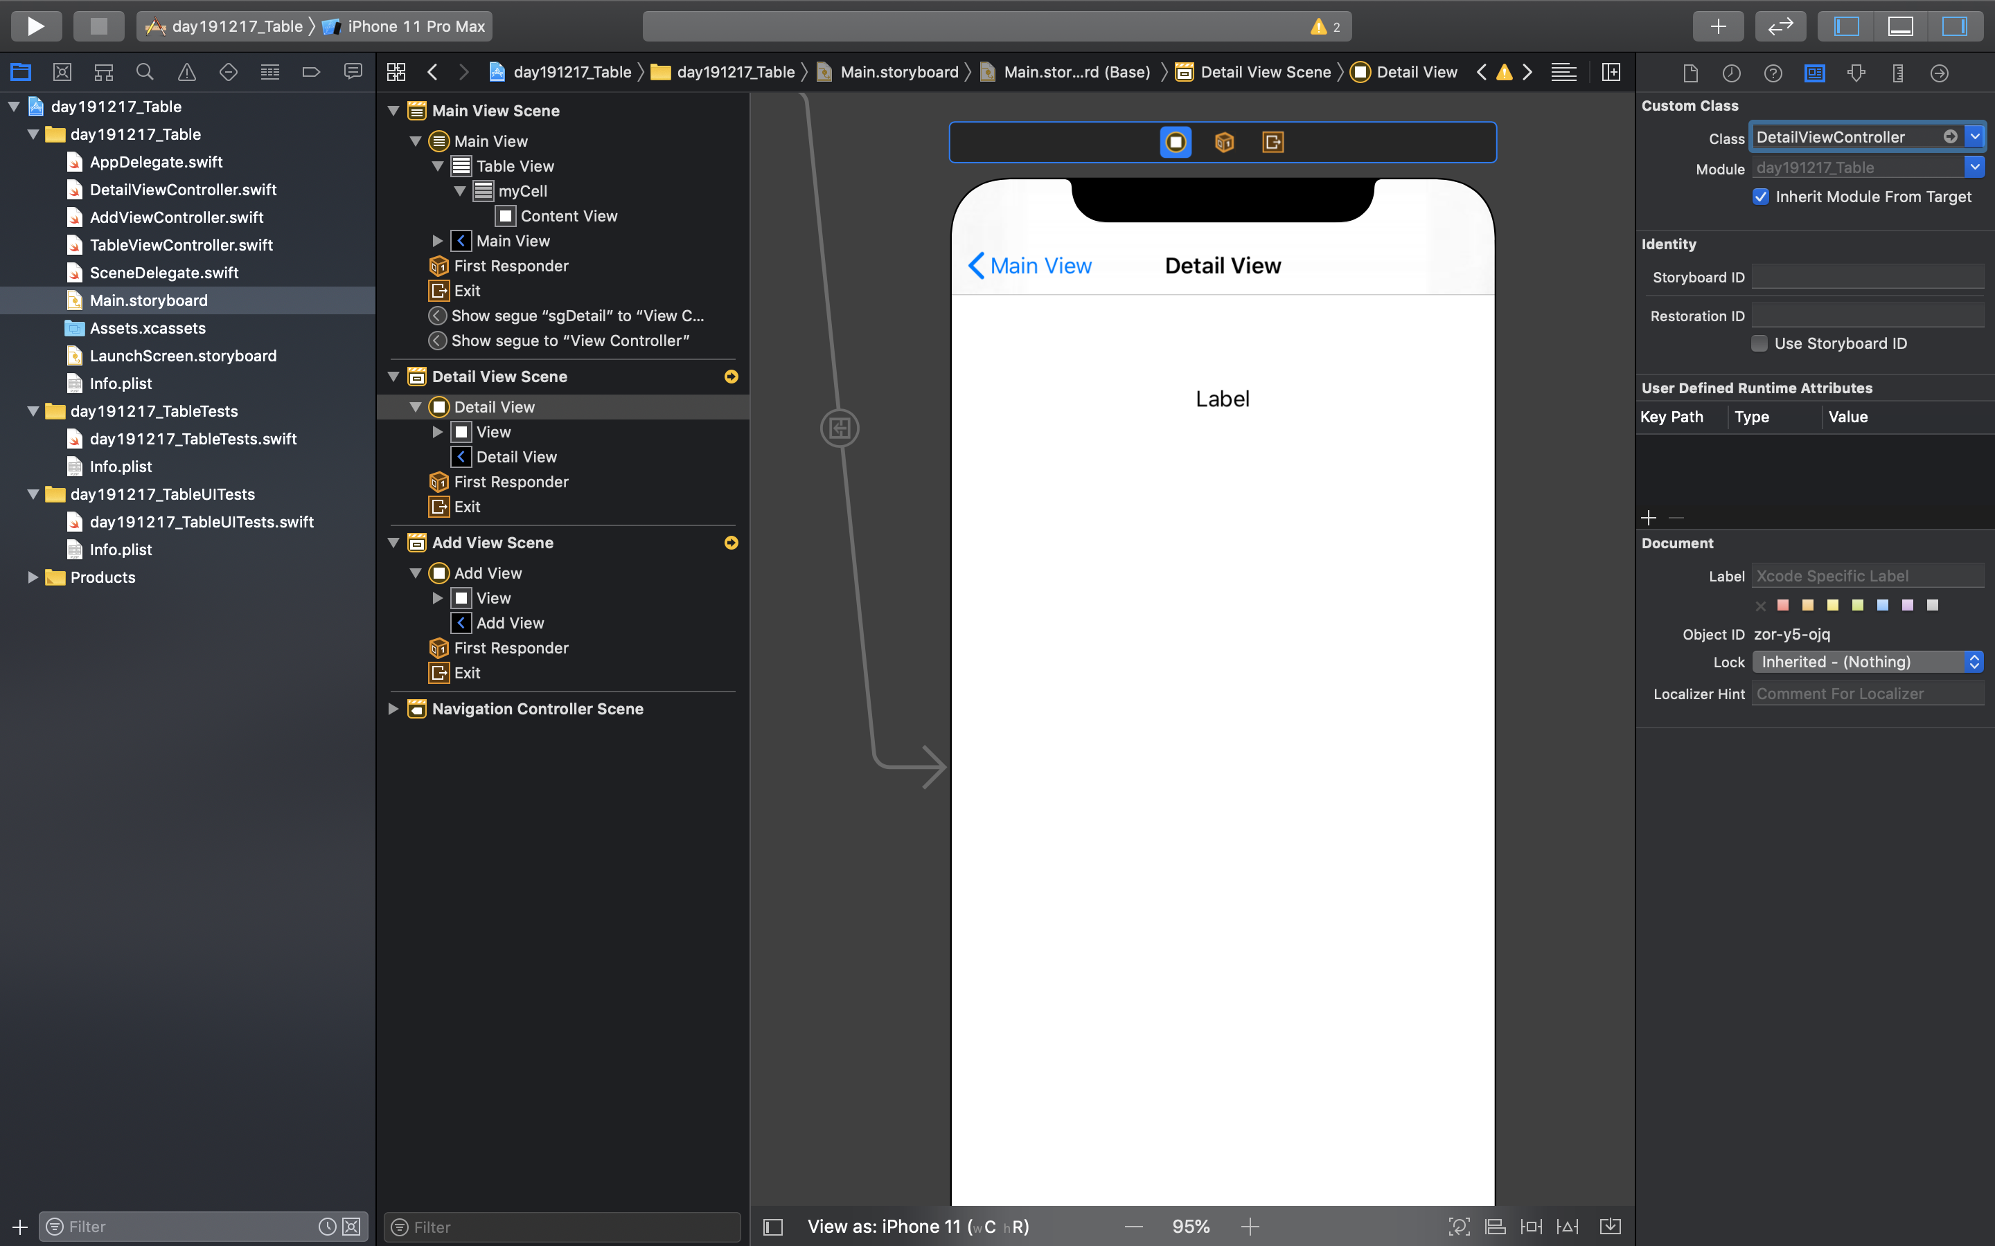Select Show segue "sgDetail" item
1995x1246 pixels.
pyautogui.click(x=577, y=316)
